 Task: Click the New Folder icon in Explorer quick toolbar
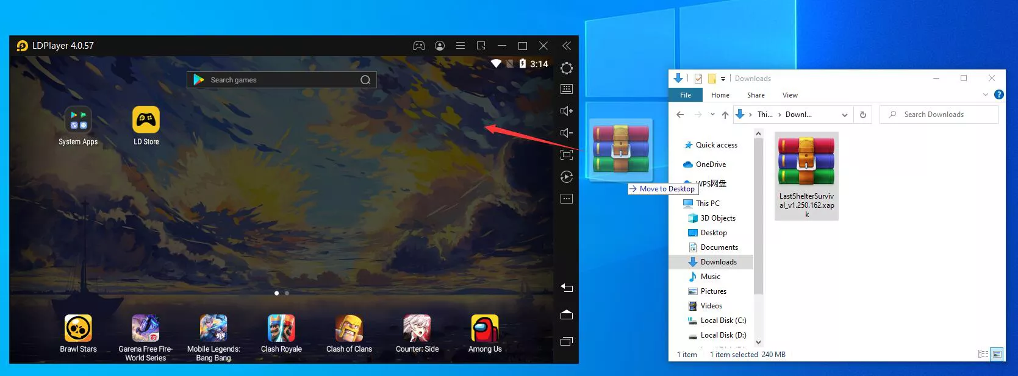click(x=711, y=79)
